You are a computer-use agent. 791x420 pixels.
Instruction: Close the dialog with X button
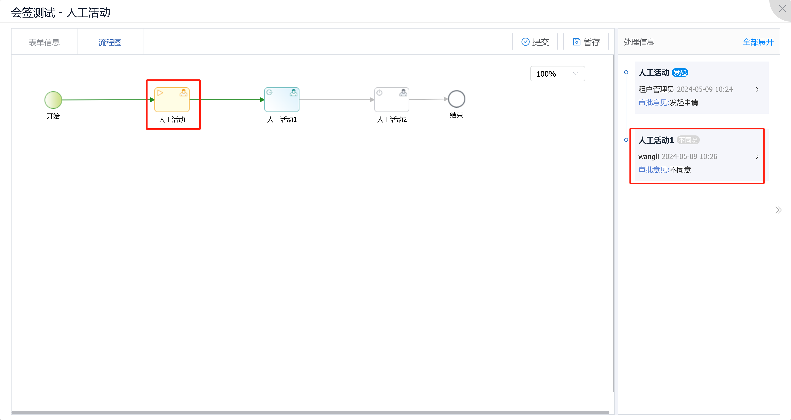(782, 8)
